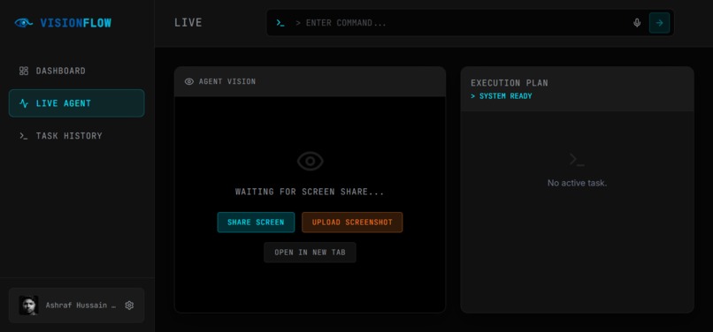Open the Dashboard page

76,71
